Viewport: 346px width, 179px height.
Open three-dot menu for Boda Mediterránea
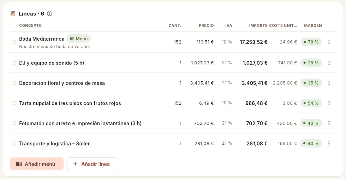tap(329, 42)
